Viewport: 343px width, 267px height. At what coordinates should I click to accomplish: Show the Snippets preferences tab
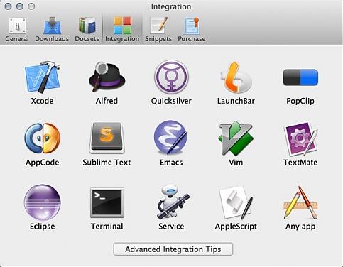158,30
